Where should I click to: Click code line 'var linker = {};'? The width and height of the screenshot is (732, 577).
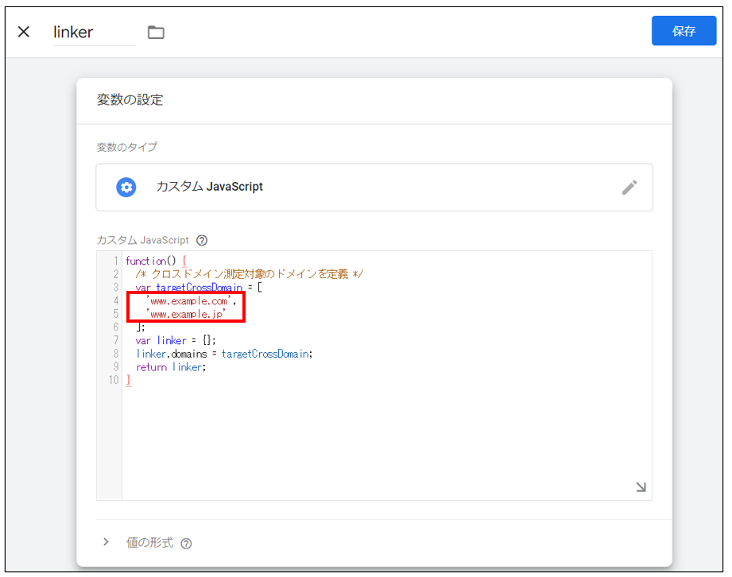pos(176,340)
